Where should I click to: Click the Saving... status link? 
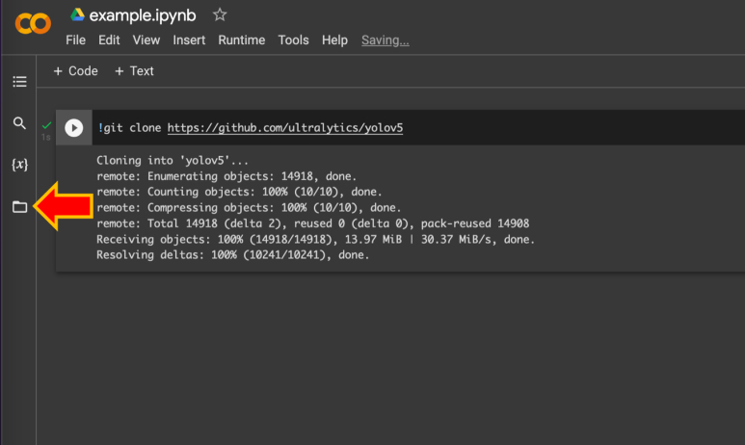click(385, 40)
